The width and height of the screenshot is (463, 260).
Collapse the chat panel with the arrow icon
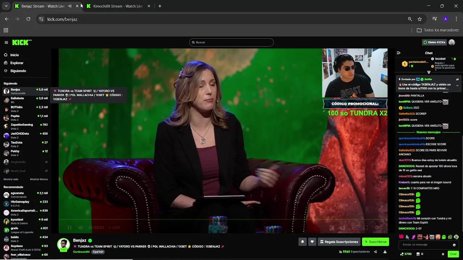(x=399, y=53)
